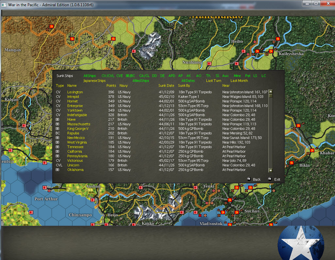The image size is (335, 260).
Task: Open the Lexington ship entry
Action: click(75, 92)
